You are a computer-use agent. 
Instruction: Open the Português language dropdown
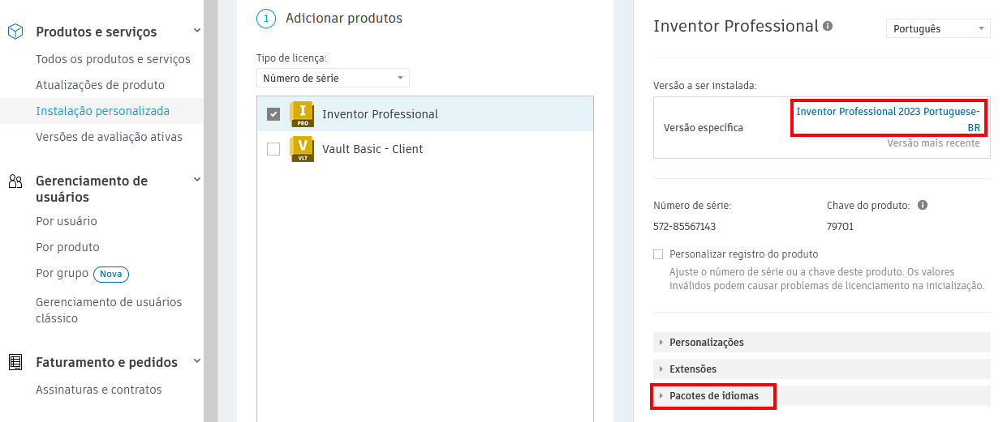938,28
